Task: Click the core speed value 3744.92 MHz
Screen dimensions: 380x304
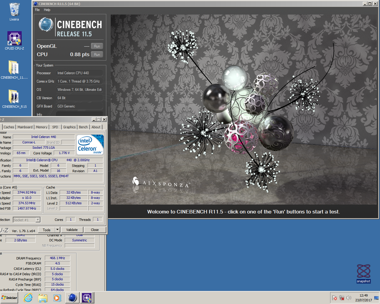Action: click(27, 192)
